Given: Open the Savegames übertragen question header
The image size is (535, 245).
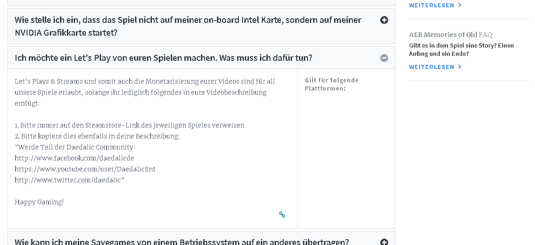Looking at the screenshot, I should click(x=182, y=241).
